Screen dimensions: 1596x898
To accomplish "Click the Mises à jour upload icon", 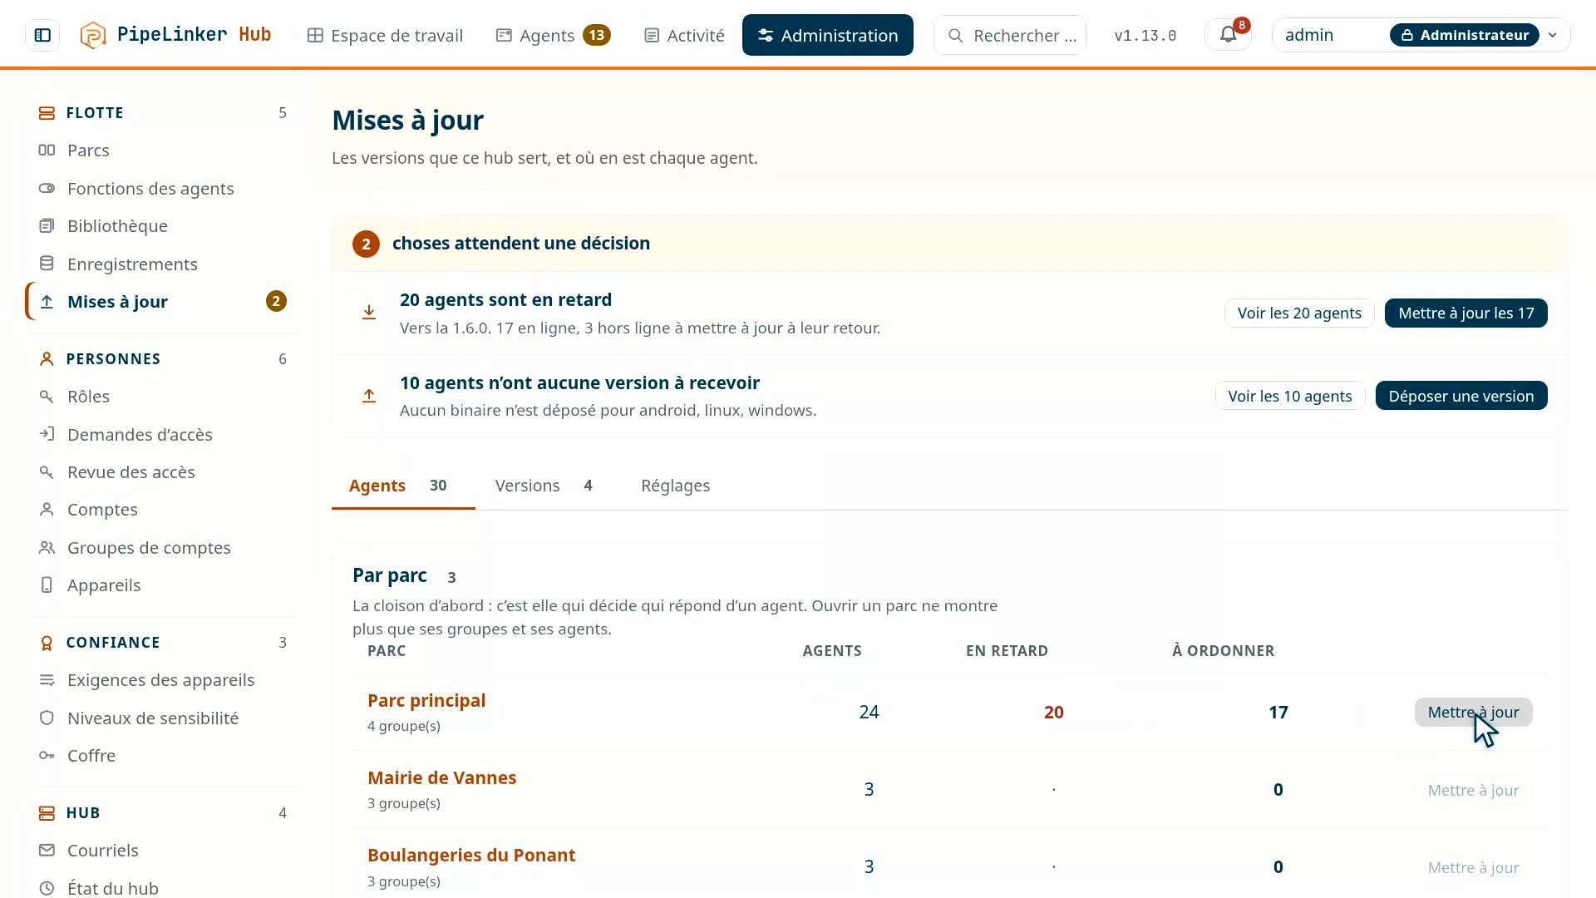I will coord(47,302).
